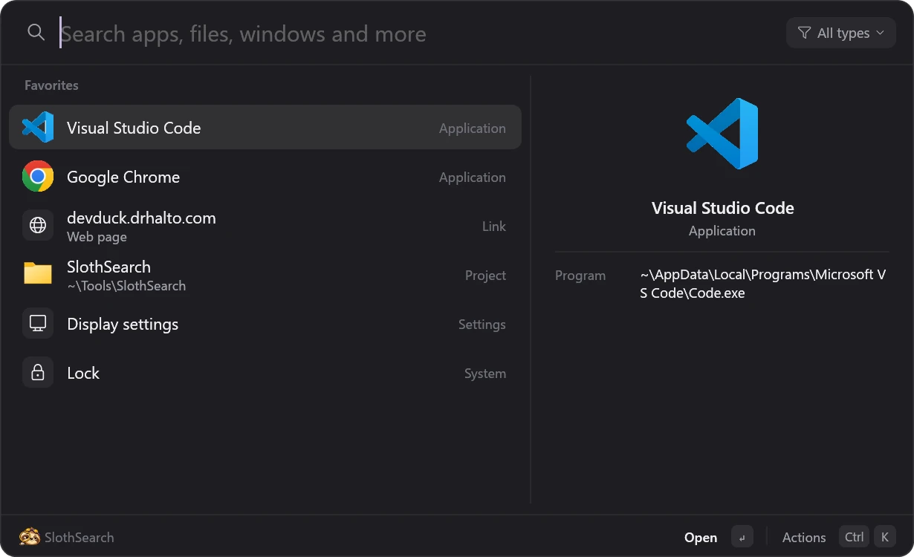914x557 pixels.
Task: Select the SlothSearch project entry title
Action: 108,267
